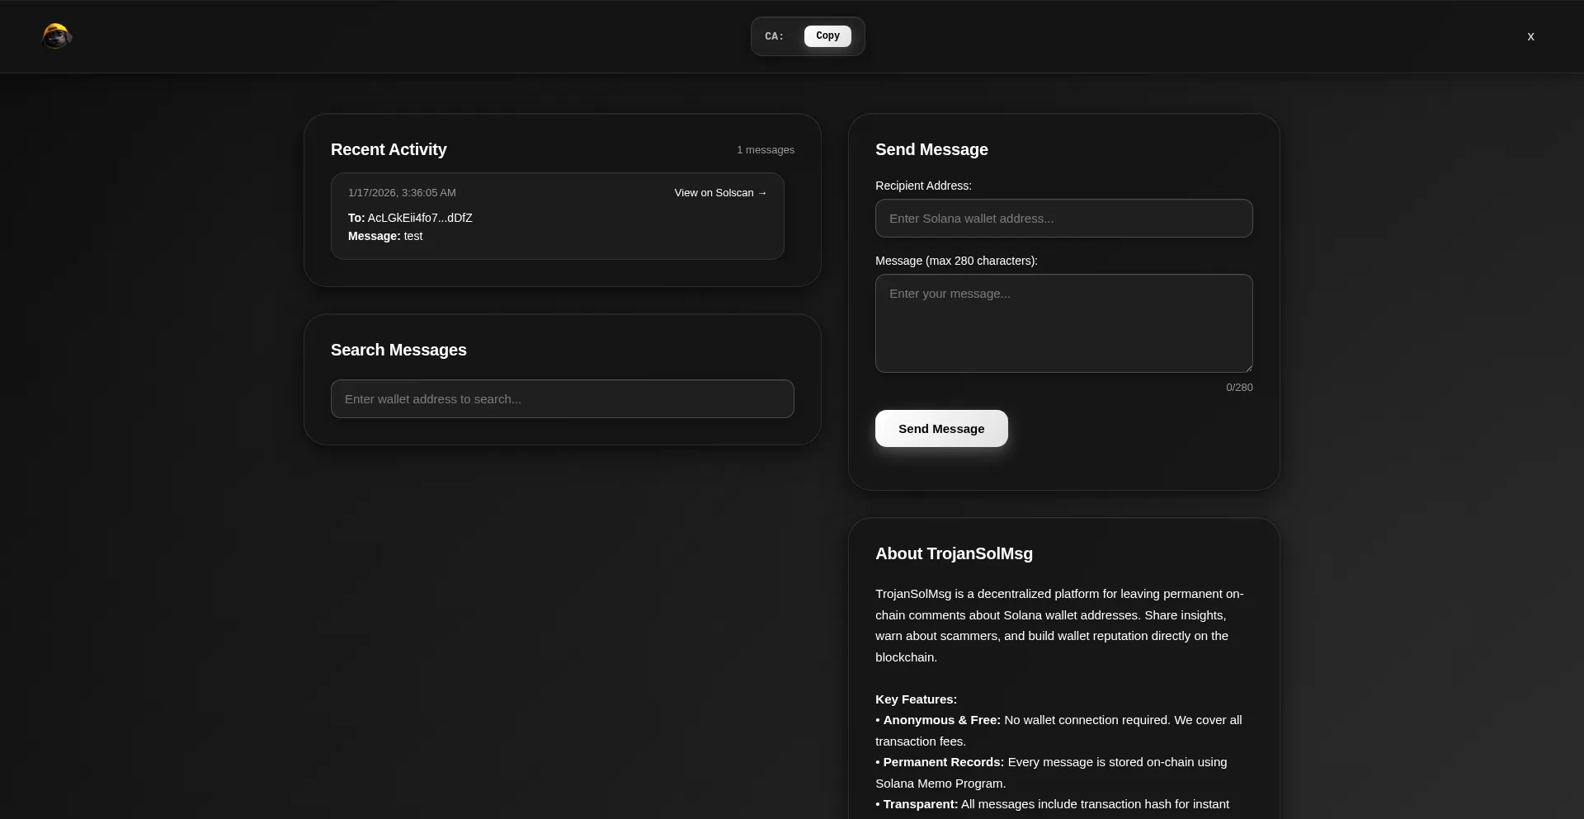Screen dimensions: 1584x819
Task: Click the Search Messages heading
Action: [398, 350]
